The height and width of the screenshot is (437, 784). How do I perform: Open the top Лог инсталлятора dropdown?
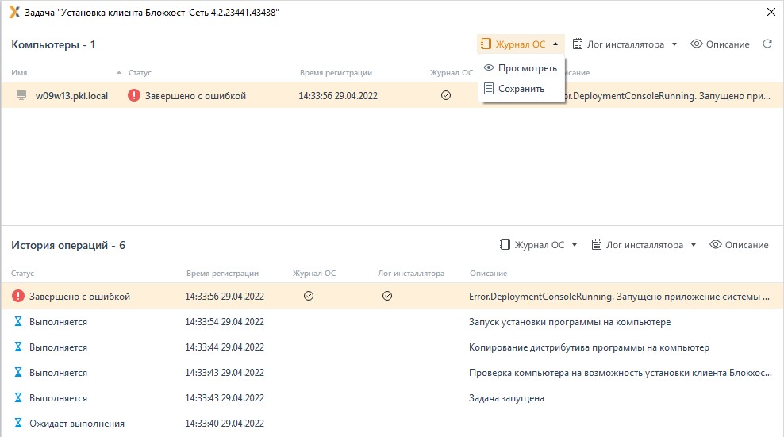(625, 44)
